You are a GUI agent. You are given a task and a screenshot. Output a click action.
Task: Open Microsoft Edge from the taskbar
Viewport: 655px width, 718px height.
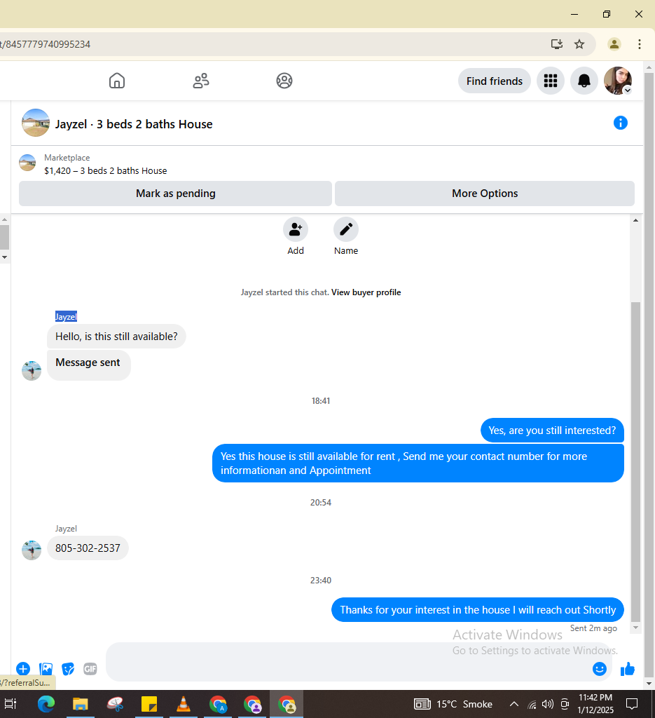point(46,704)
